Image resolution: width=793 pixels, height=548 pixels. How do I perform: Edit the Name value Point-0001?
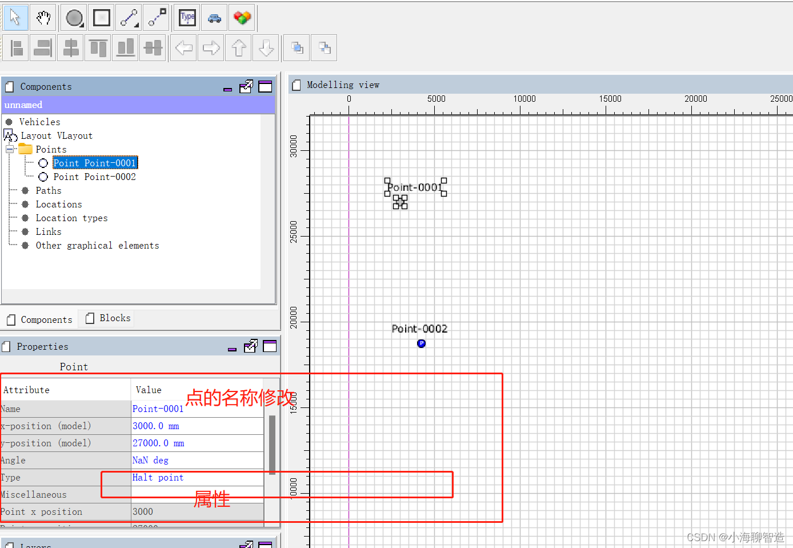pos(197,409)
